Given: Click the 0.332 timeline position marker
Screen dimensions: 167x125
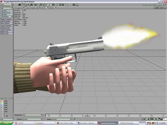Looking at the screenshot, I should point(87,116).
